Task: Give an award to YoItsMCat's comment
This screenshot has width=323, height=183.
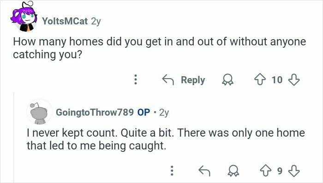Action: point(227,80)
